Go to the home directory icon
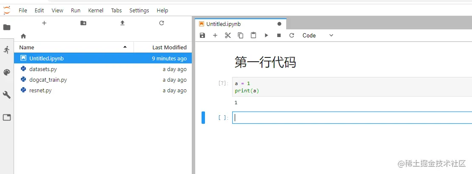The width and height of the screenshot is (472, 174). click(x=23, y=36)
